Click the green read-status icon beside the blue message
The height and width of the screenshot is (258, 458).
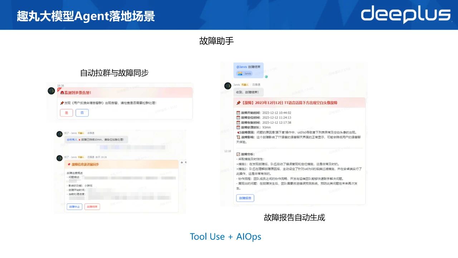[x=266, y=76]
